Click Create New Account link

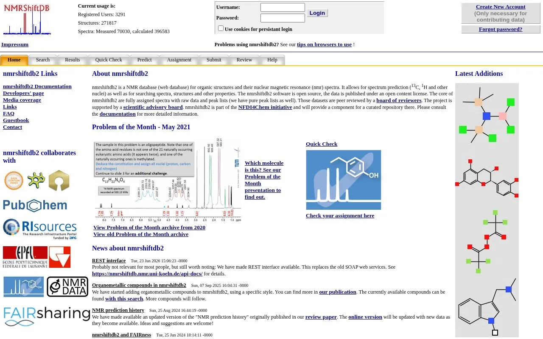[501, 7]
